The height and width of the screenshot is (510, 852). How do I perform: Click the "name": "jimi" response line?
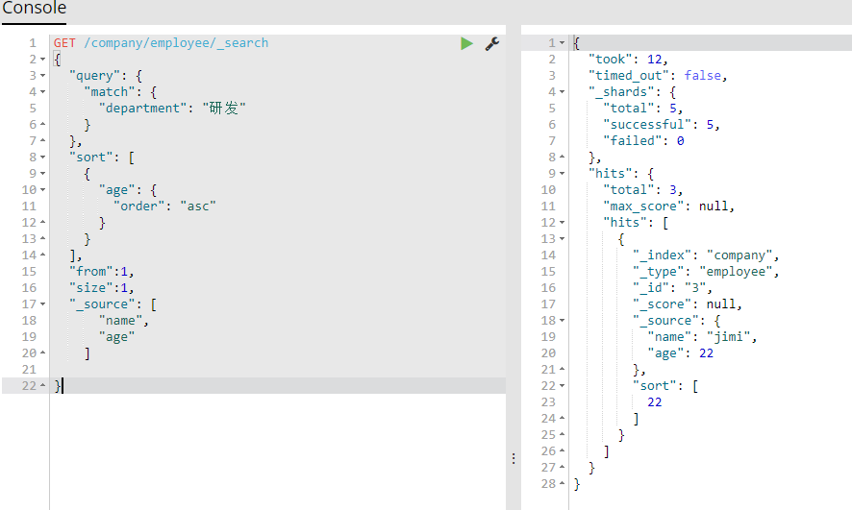pyautogui.click(x=702, y=337)
